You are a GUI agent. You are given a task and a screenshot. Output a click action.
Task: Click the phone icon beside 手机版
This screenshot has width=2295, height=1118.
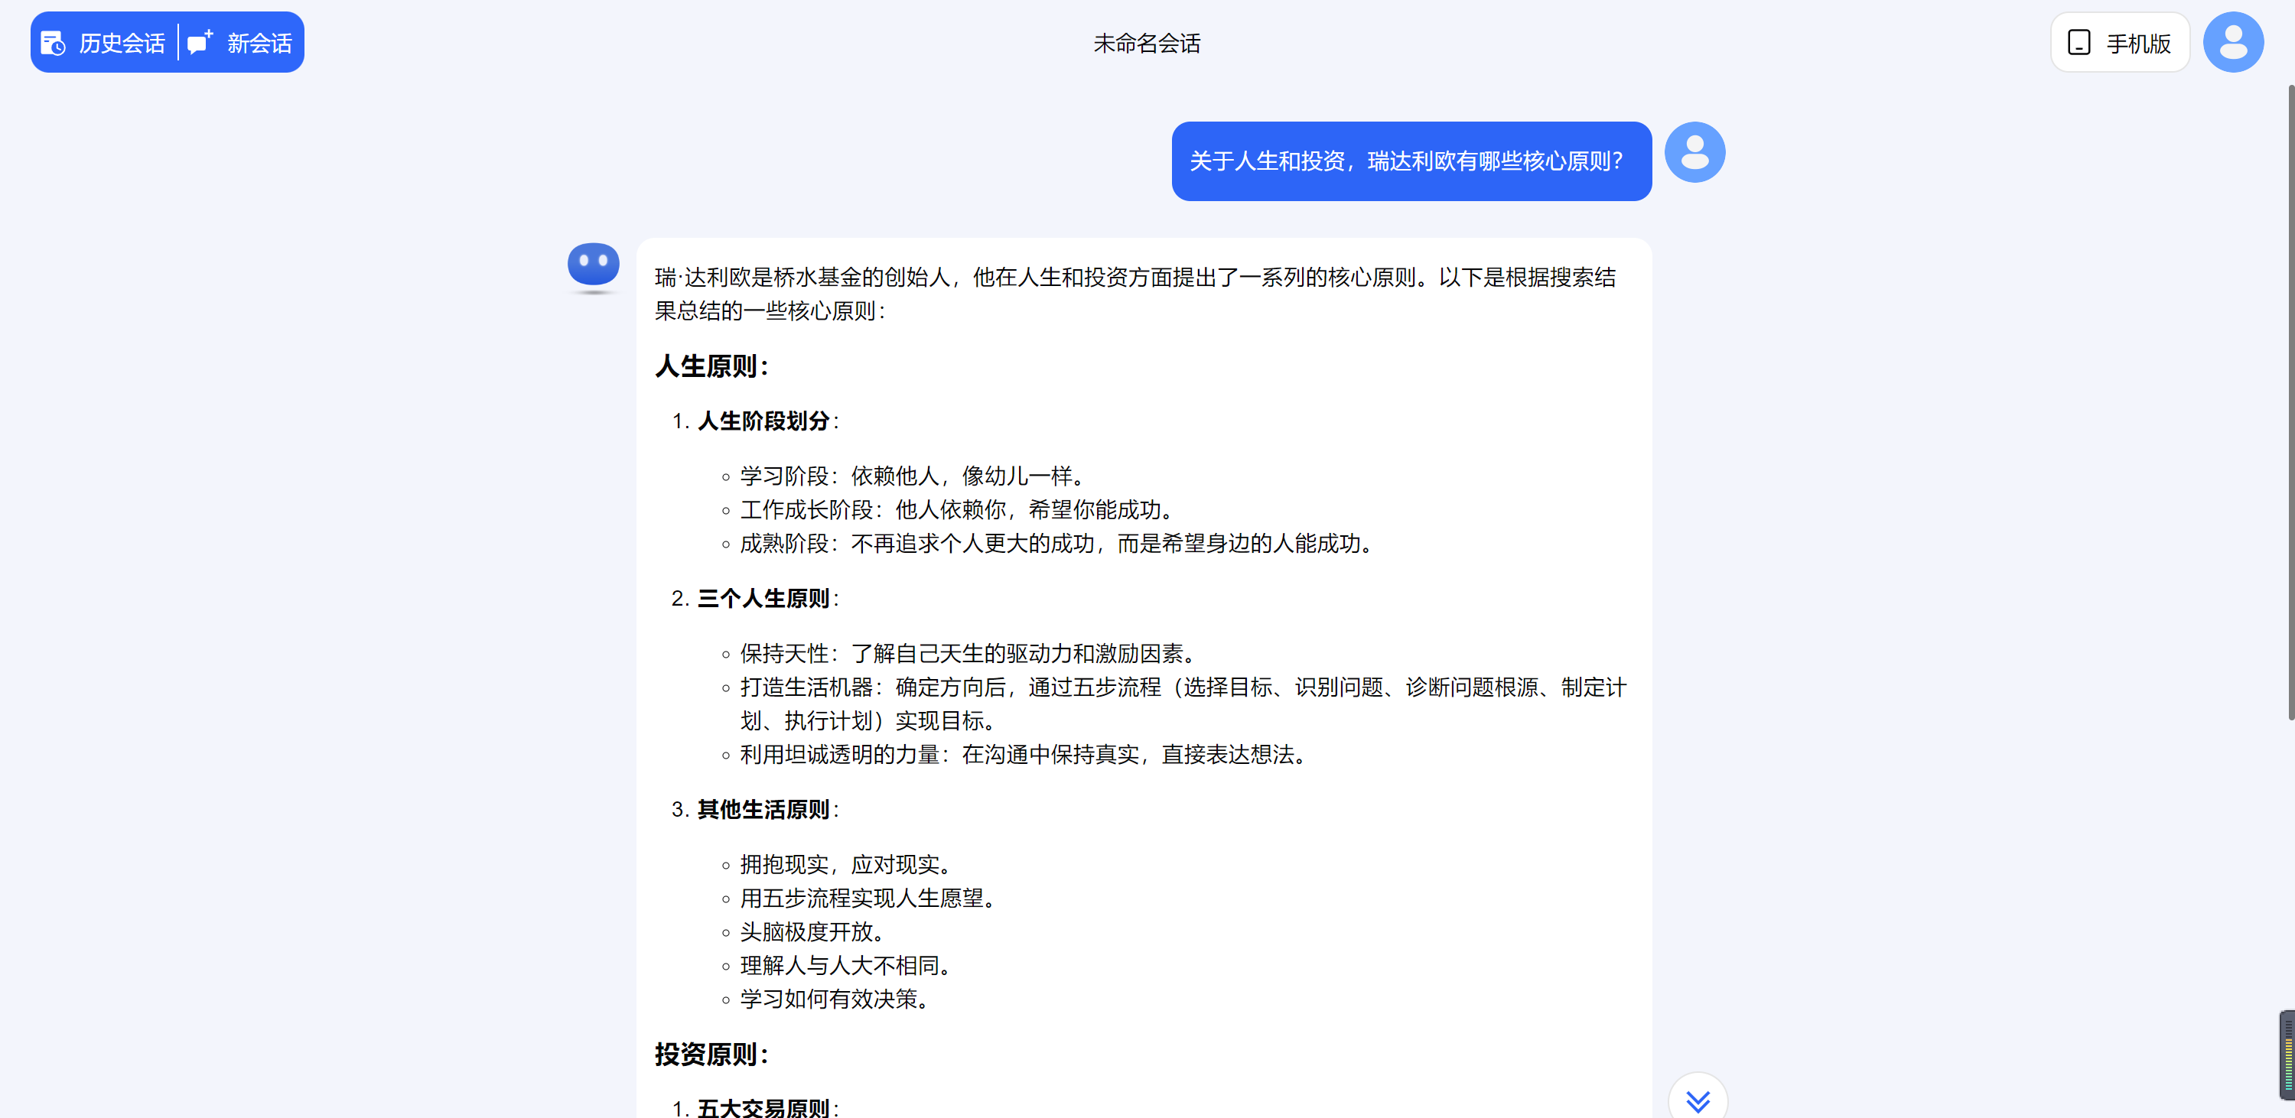pyautogui.click(x=2079, y=43)
